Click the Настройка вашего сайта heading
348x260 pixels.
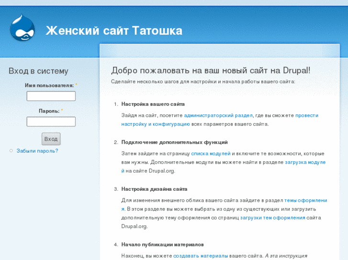pos(153,104)
